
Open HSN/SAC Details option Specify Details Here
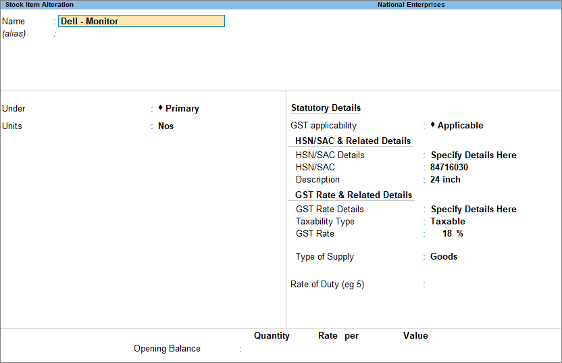coord(474,155)
